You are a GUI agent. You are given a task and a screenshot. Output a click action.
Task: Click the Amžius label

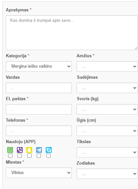pos(84,56)
